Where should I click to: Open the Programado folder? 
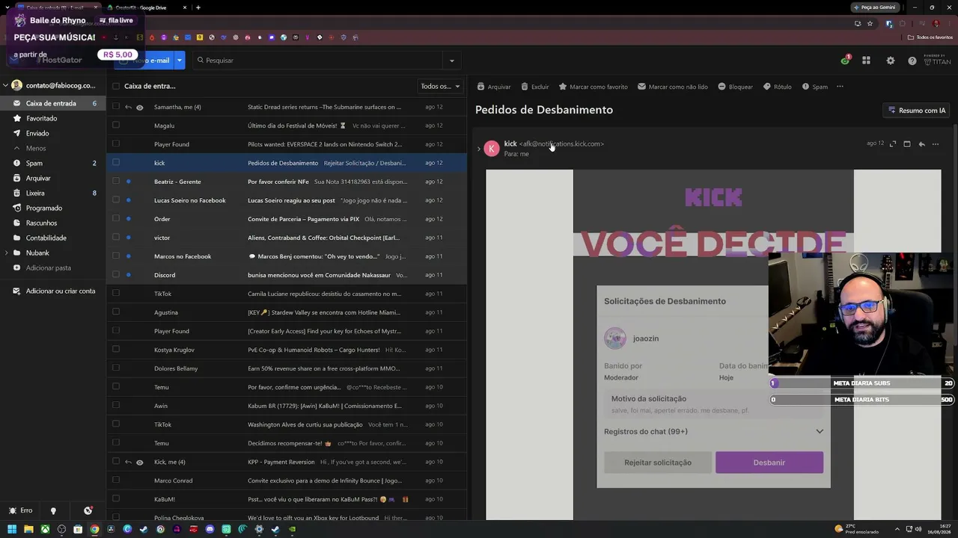click(54, 208)
